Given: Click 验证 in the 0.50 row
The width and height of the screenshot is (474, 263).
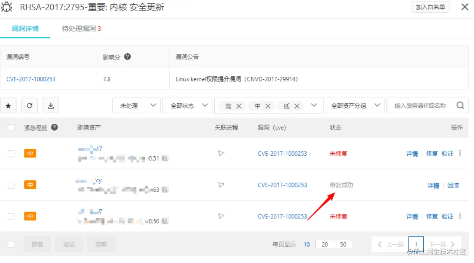Looking at the screenshot, I should (x=447, y=216).
